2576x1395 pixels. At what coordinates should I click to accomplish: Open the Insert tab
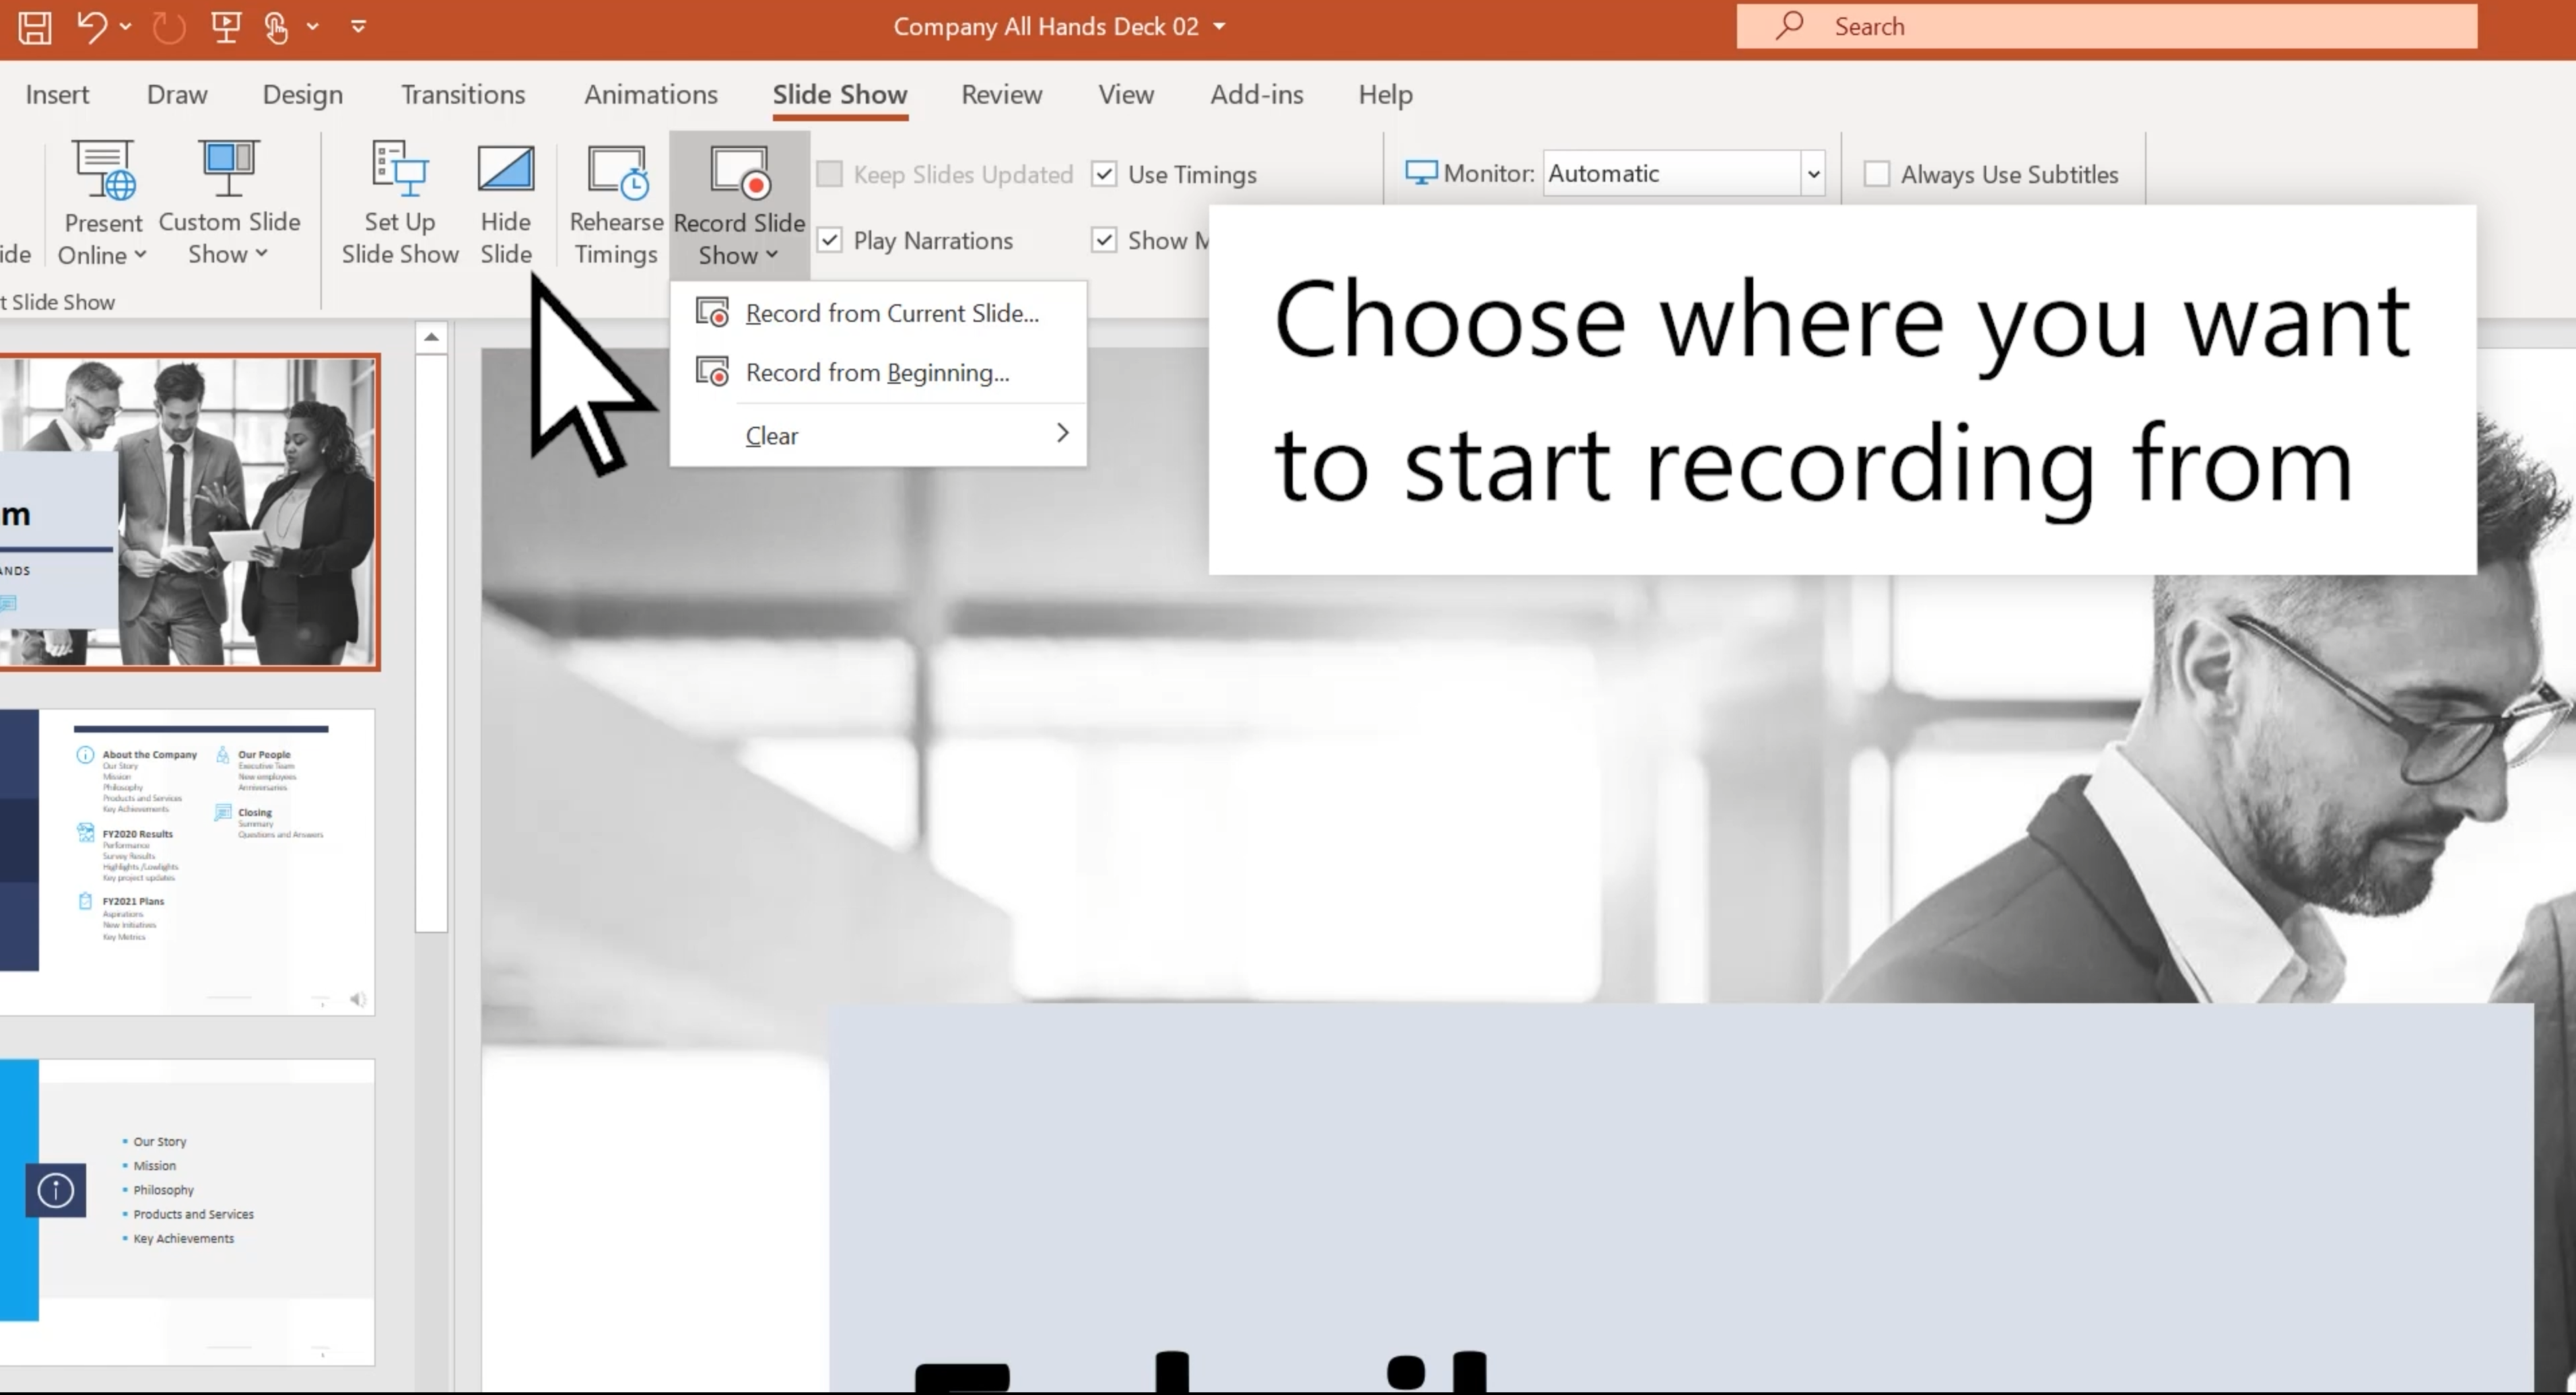pyautogui.click(x=57, y=94)
